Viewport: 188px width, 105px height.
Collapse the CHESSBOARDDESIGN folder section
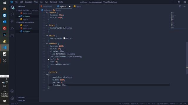(x=17, y=22)
